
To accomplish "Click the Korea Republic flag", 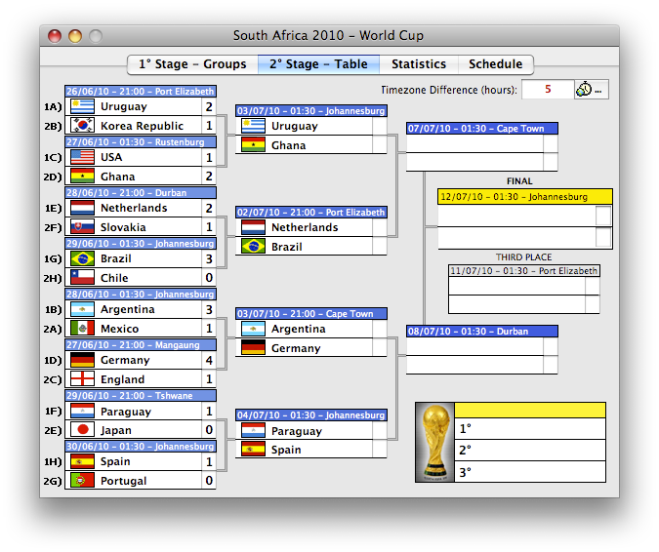I will pos(82,126).
